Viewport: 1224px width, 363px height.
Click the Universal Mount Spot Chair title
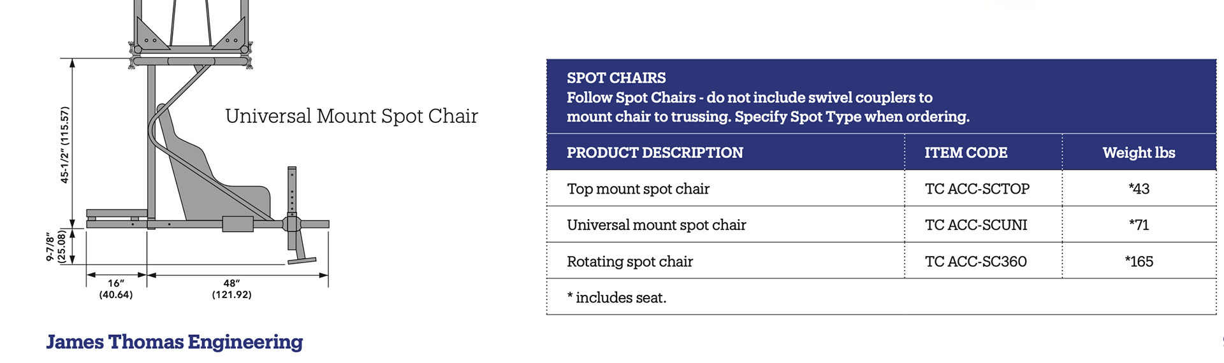[351, 116]
